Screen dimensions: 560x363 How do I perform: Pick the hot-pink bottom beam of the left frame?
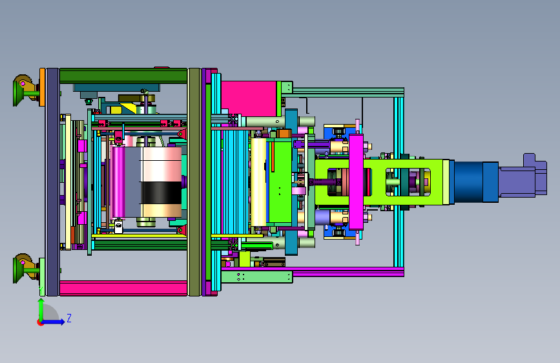coord(123,288)
